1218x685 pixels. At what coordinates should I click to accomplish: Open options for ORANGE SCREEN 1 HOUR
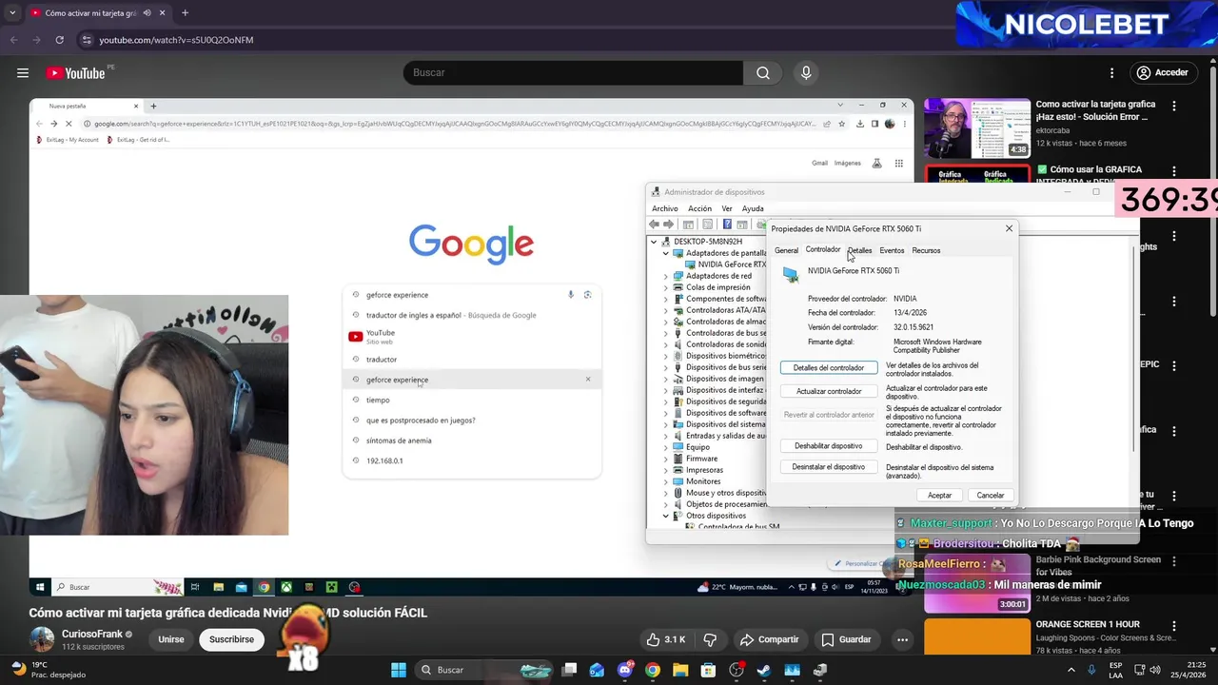[x=1174, y=626]
